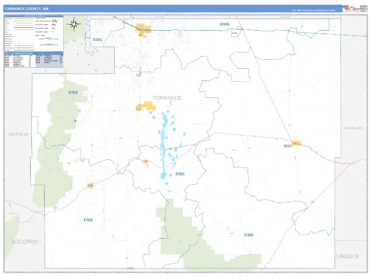
Task: Select the 87035 ZIP code label
Action: coord(224,24)
